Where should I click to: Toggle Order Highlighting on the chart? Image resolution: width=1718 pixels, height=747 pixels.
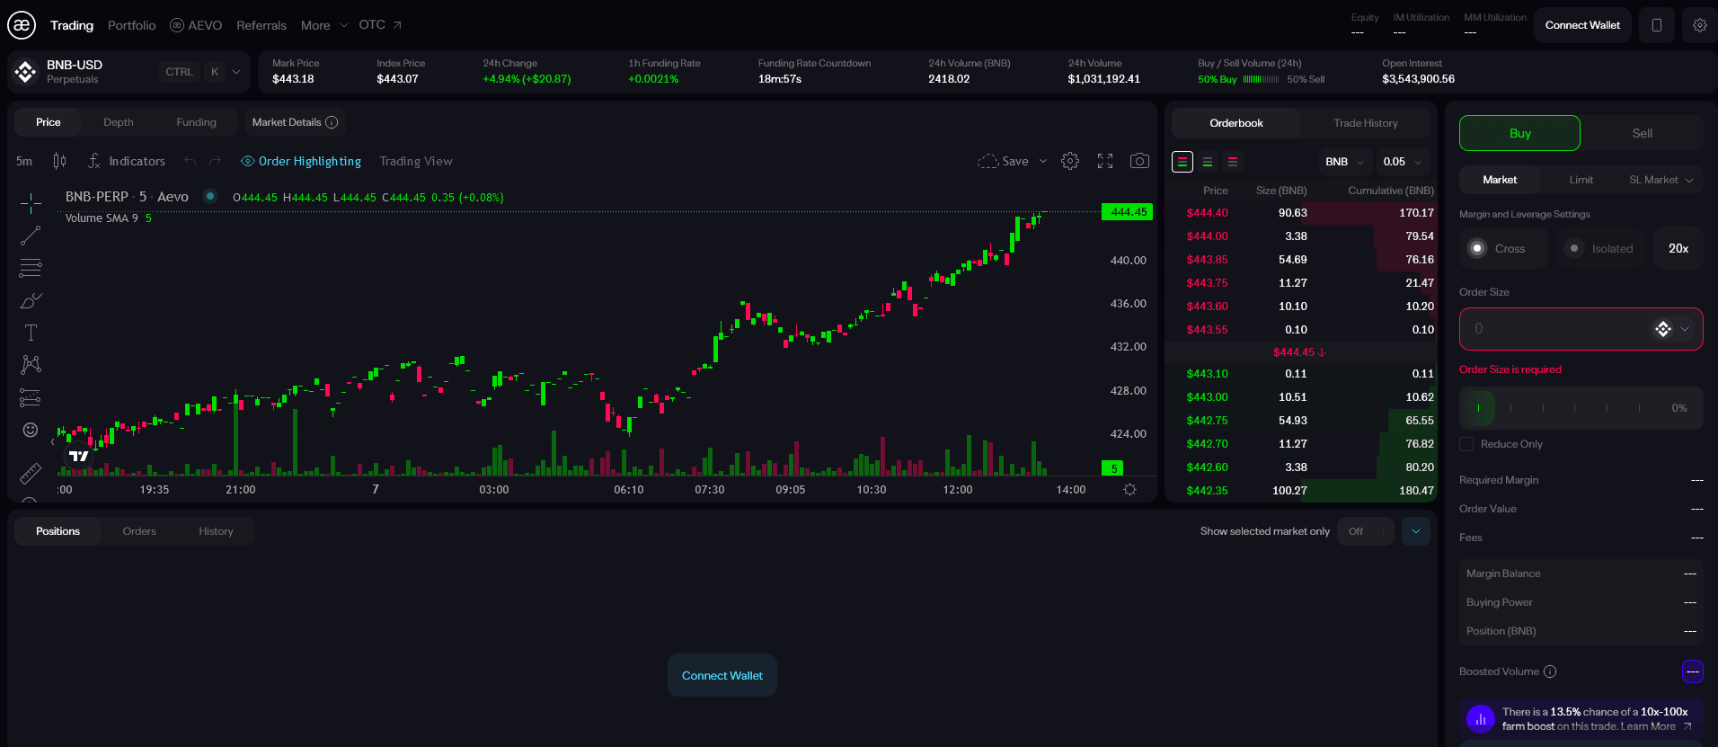[x=301, y=161]
